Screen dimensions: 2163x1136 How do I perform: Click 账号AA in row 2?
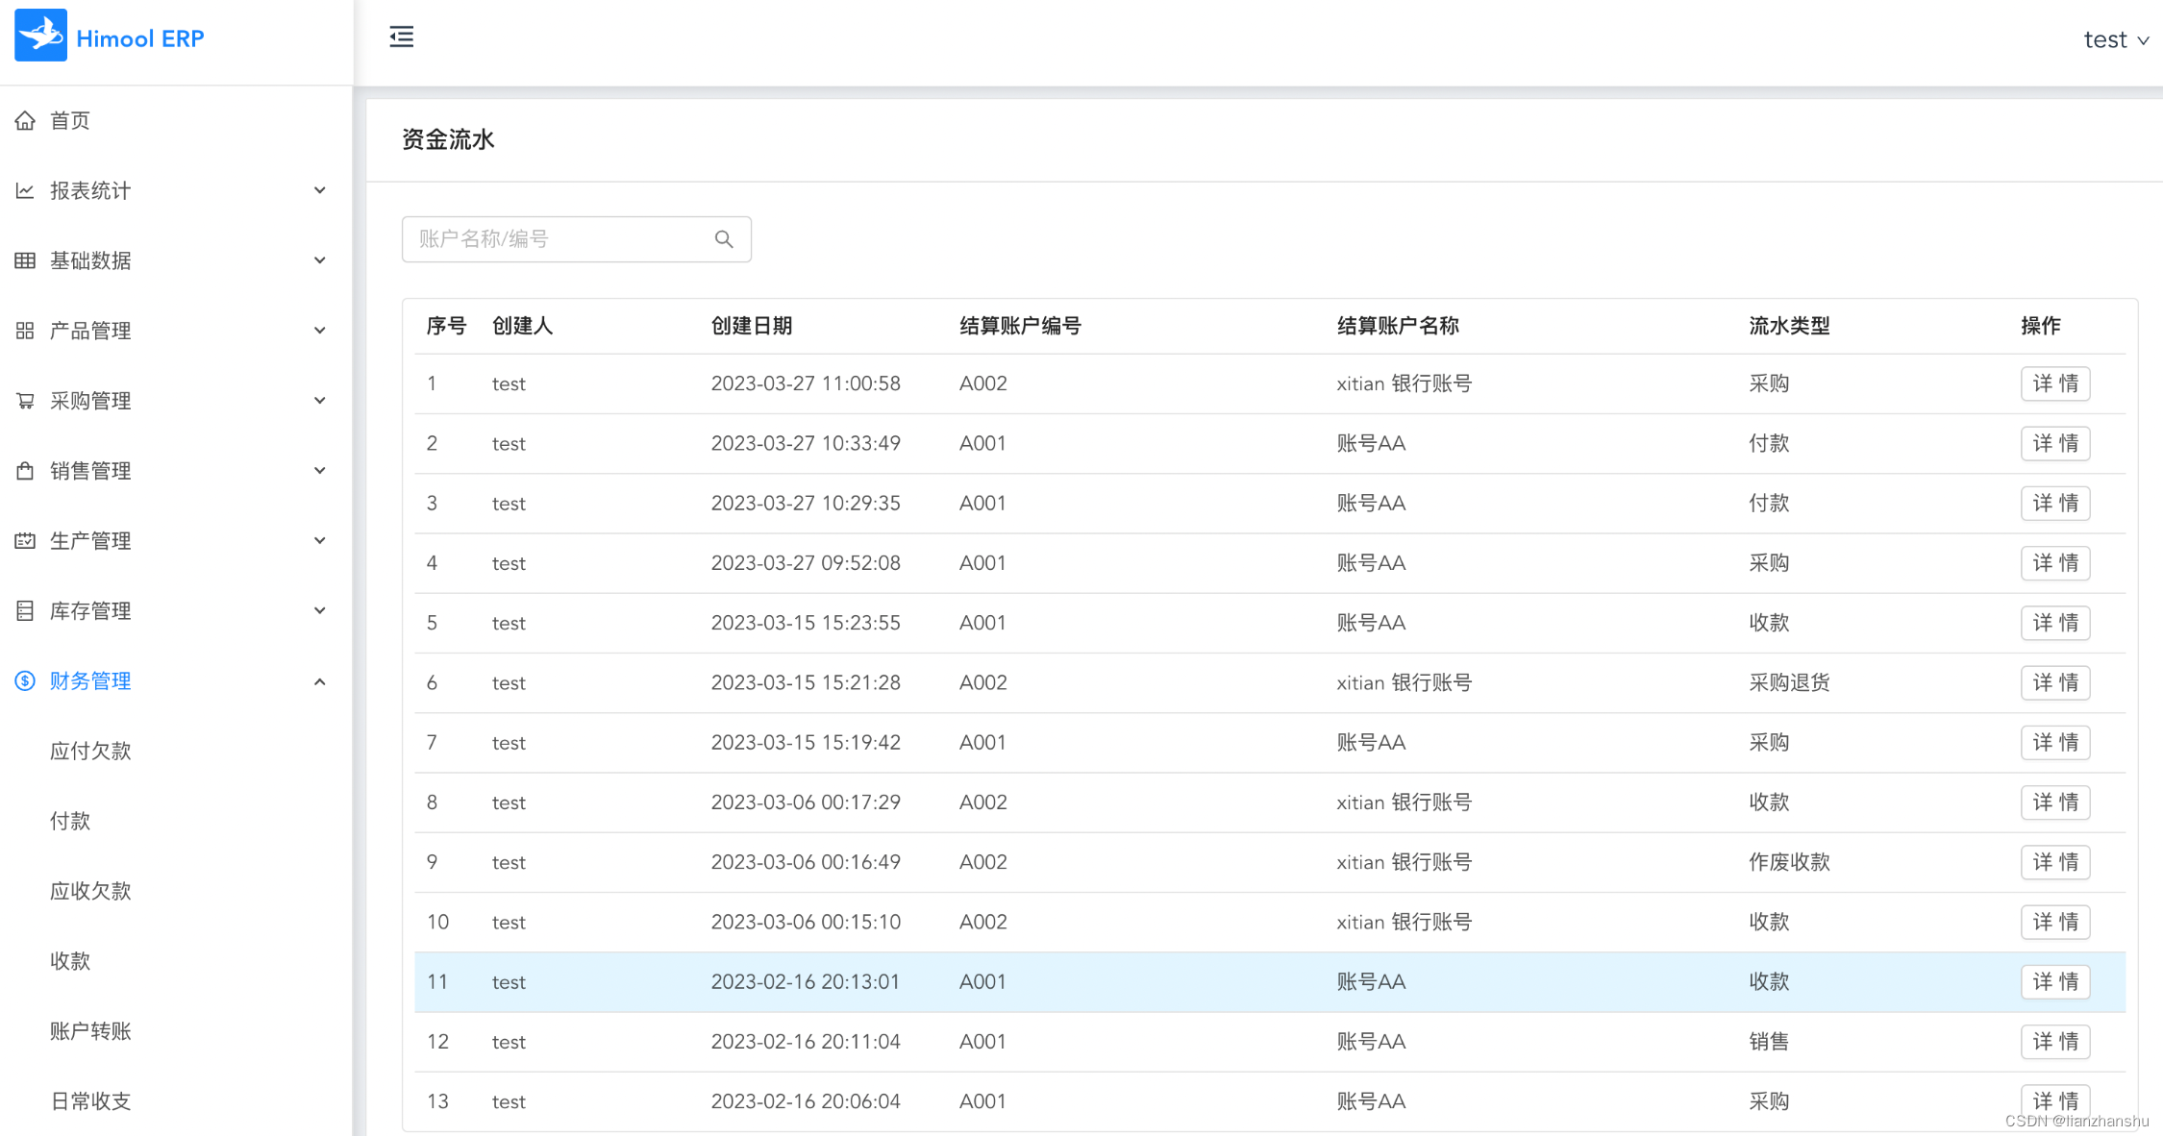pos(1371,443)
